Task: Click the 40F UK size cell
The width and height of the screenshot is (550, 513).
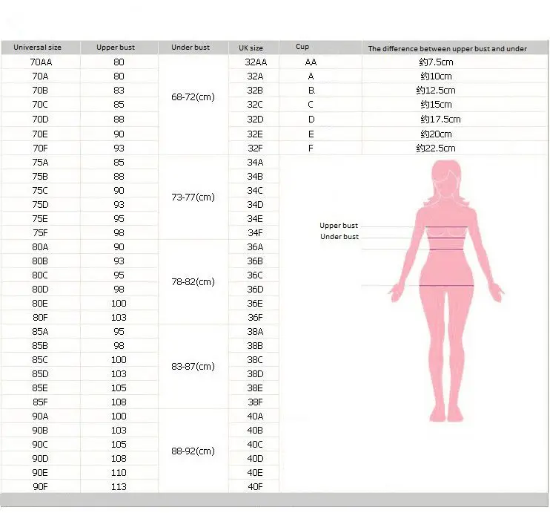Action: point(255,486)
